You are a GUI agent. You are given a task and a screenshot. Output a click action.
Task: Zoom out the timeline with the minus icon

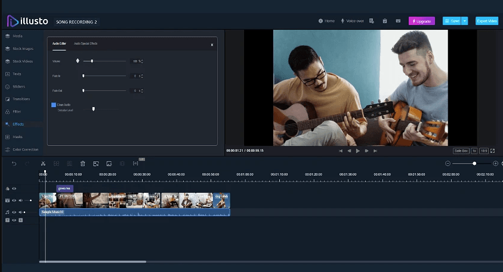(x=448, y=163)
